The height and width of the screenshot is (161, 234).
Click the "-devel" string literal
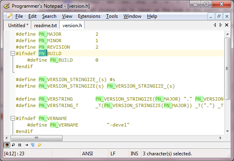click(118, 125)
